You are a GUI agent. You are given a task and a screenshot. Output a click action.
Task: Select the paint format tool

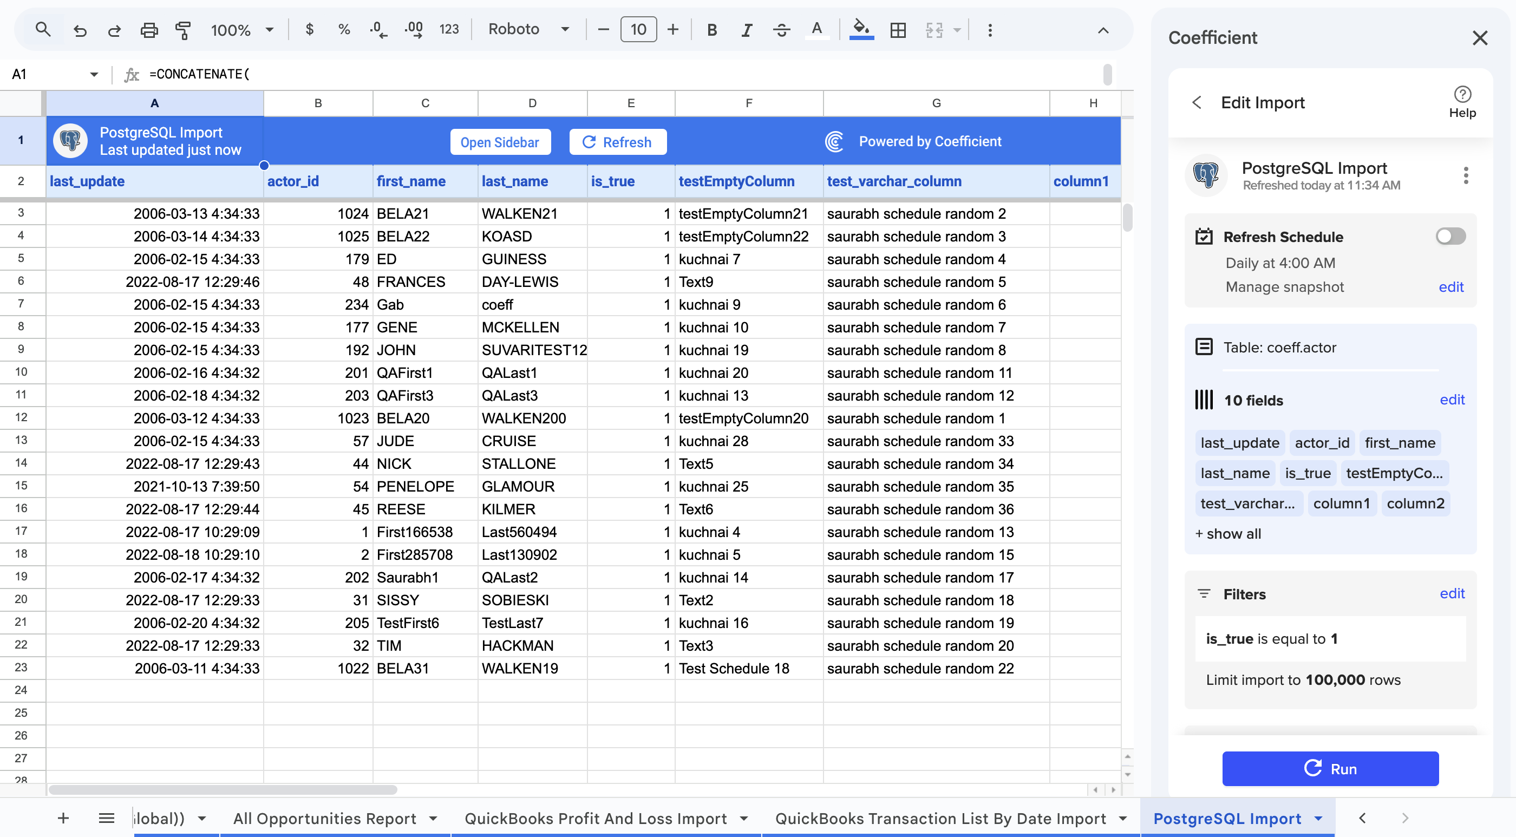(x=183, y=29)
